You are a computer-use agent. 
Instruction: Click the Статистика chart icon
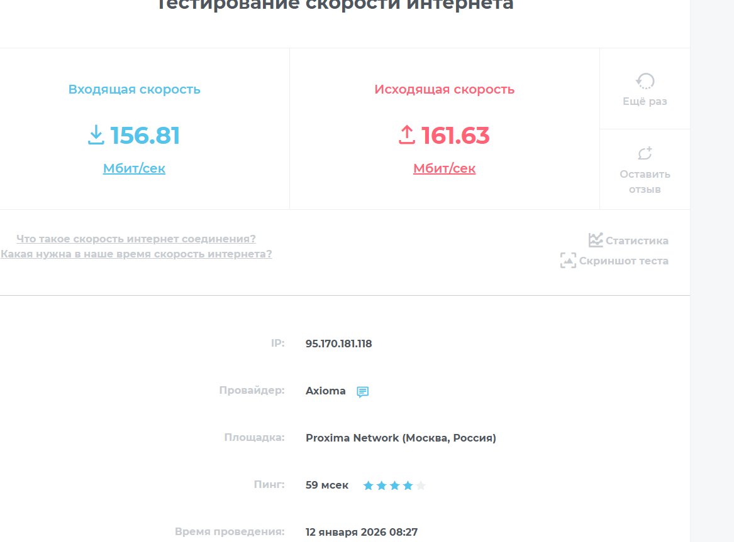pos(595,240)
